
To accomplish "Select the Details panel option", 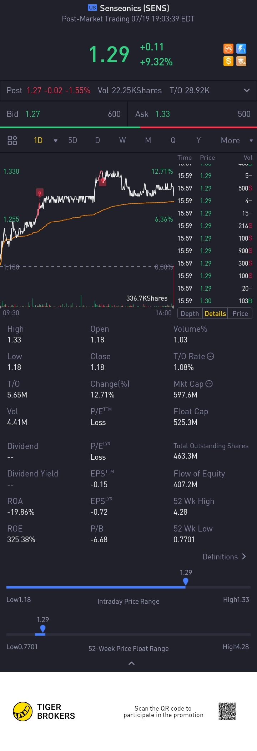I will (215, 313).
